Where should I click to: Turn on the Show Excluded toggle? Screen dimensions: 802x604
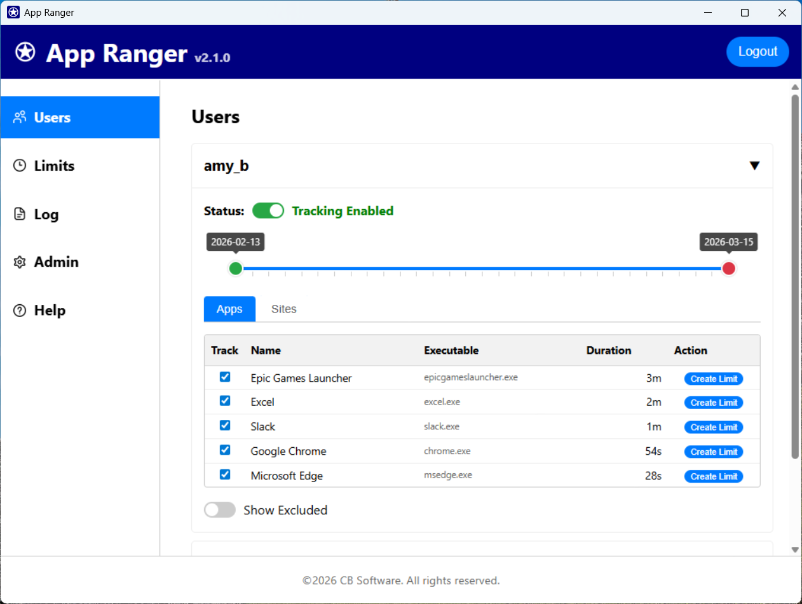click(x=219, y=510)
